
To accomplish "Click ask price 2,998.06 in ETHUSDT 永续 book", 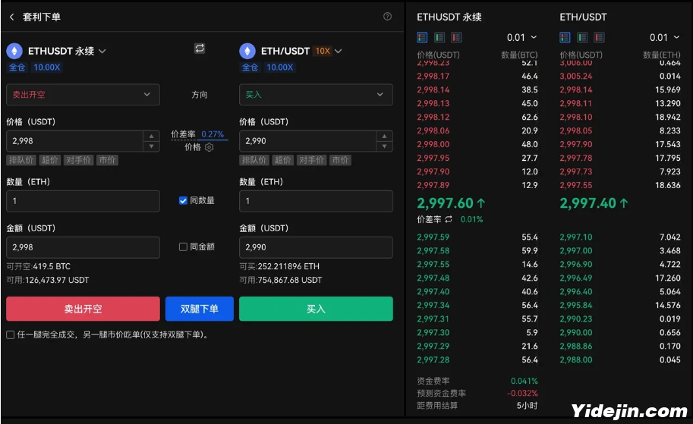I will coord(433,130).
